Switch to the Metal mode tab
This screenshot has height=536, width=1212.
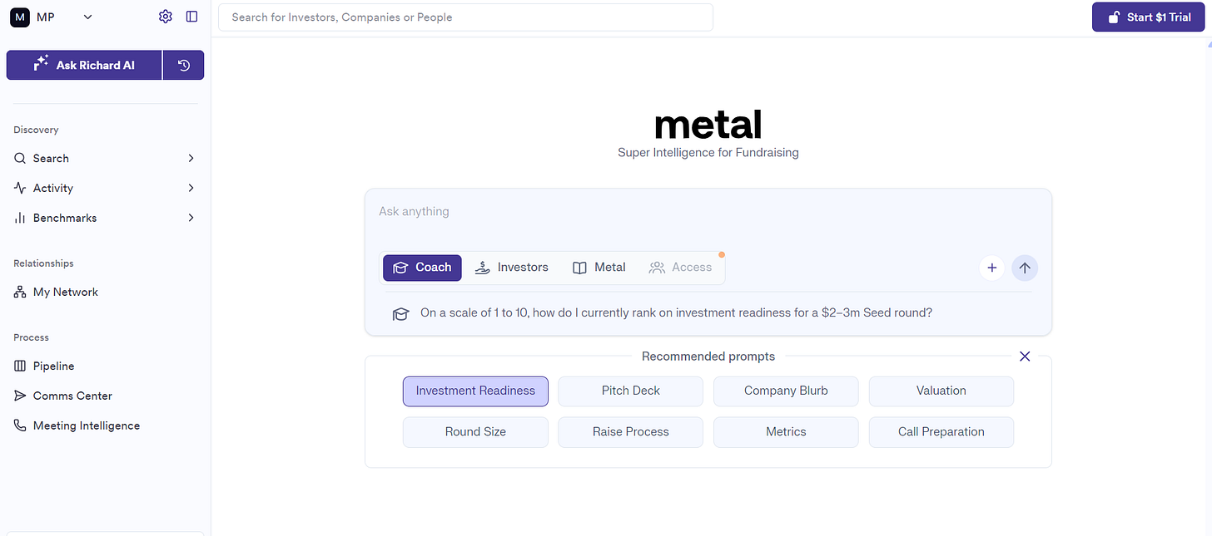coord(599,268)
